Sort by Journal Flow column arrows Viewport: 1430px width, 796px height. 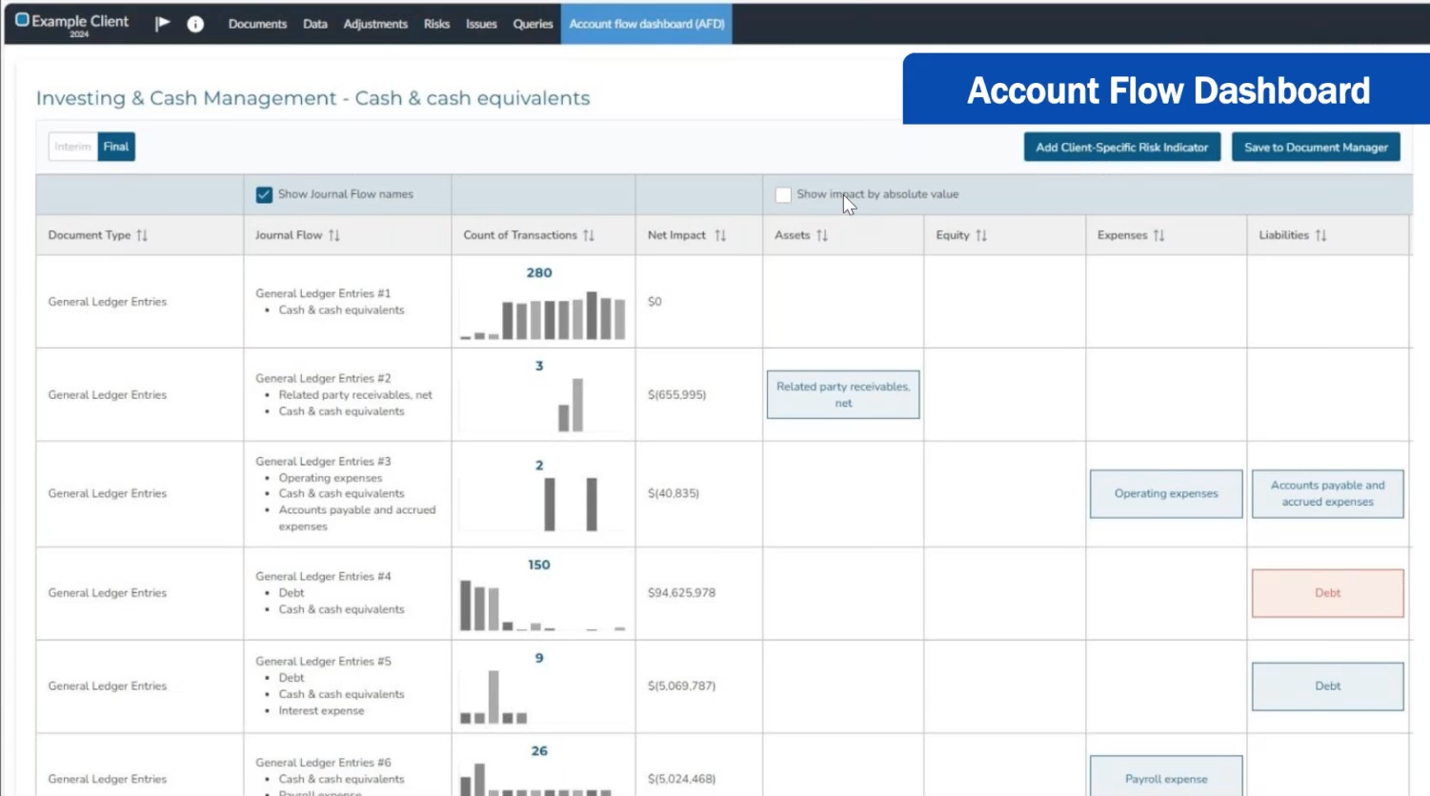tap(334, 235)
